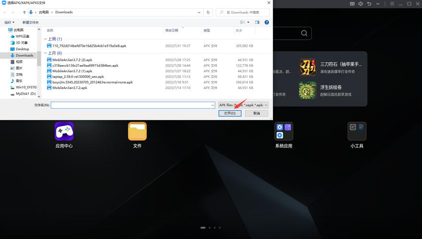The height and width of the screenshot is (239, 422).
Task: Open the 应用中心 app icon
Action: [x=64, y=131]
